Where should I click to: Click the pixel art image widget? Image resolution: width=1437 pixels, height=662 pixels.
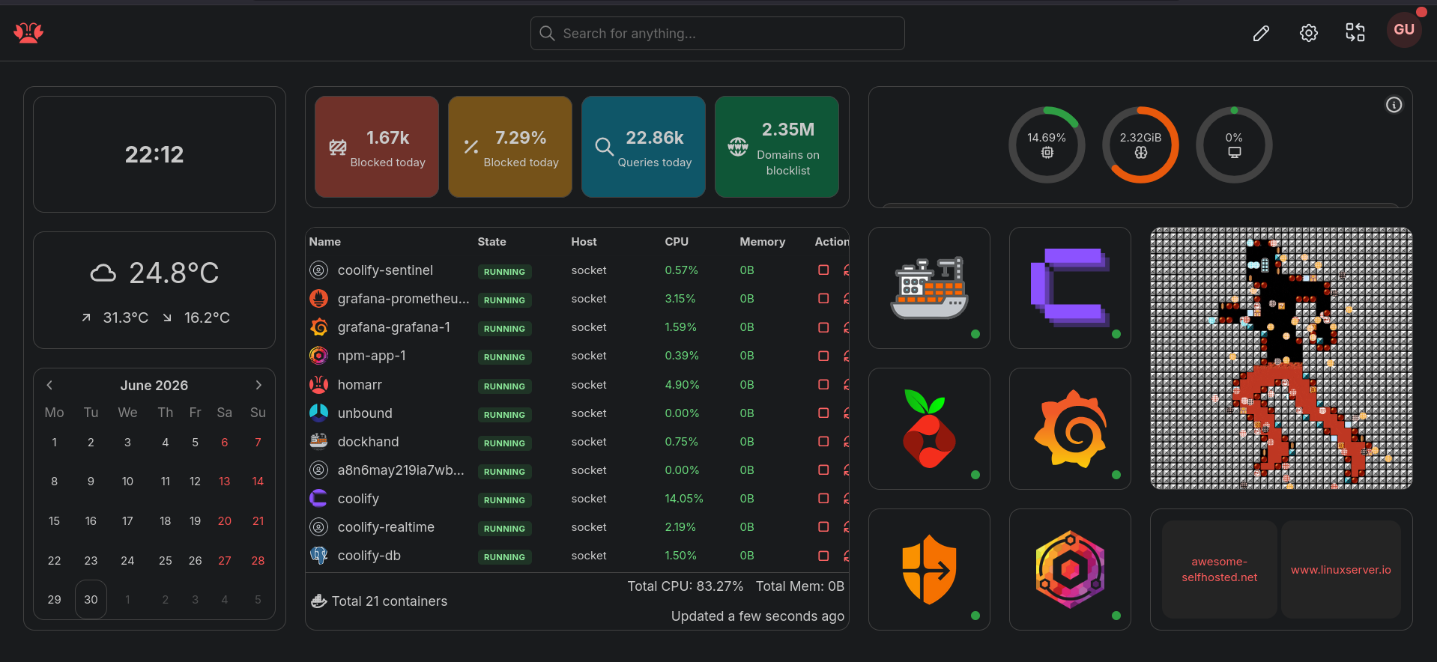coord(1281,358)
